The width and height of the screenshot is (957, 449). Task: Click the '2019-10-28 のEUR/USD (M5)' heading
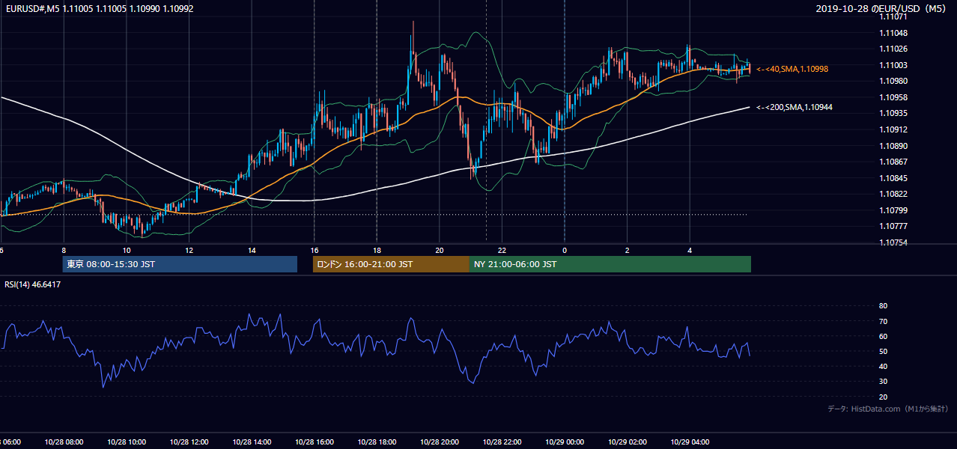point(881,8)
